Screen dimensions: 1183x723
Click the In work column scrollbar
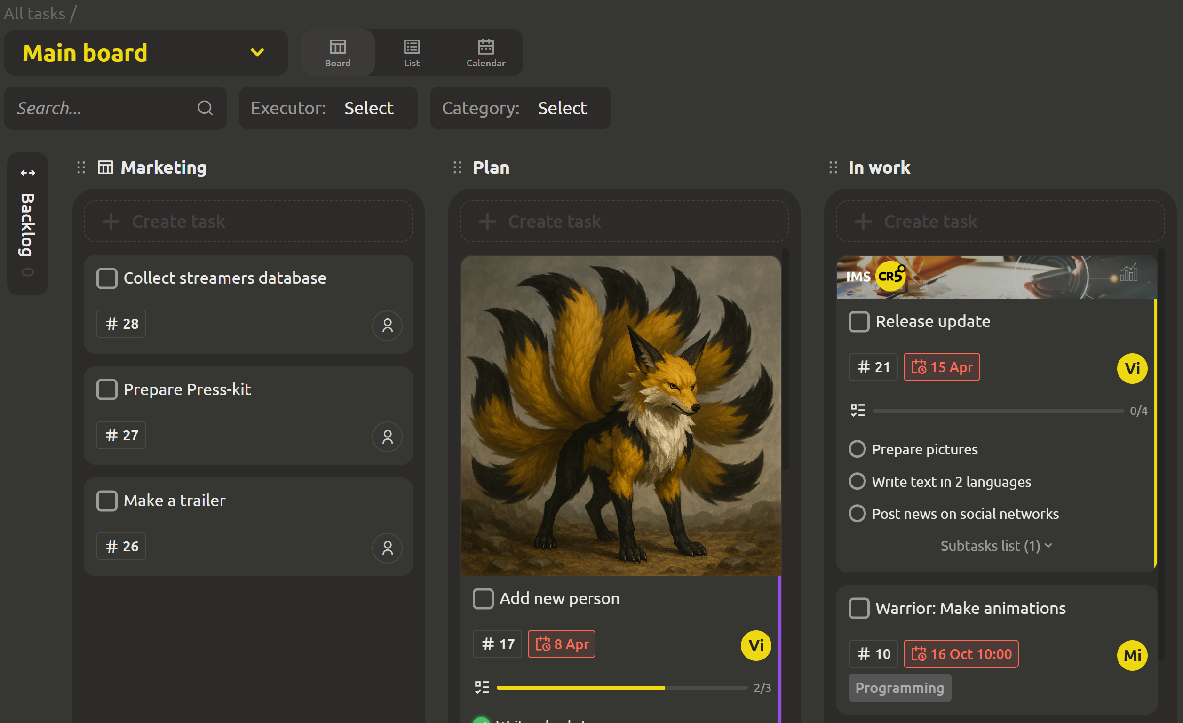[1161, 454]
